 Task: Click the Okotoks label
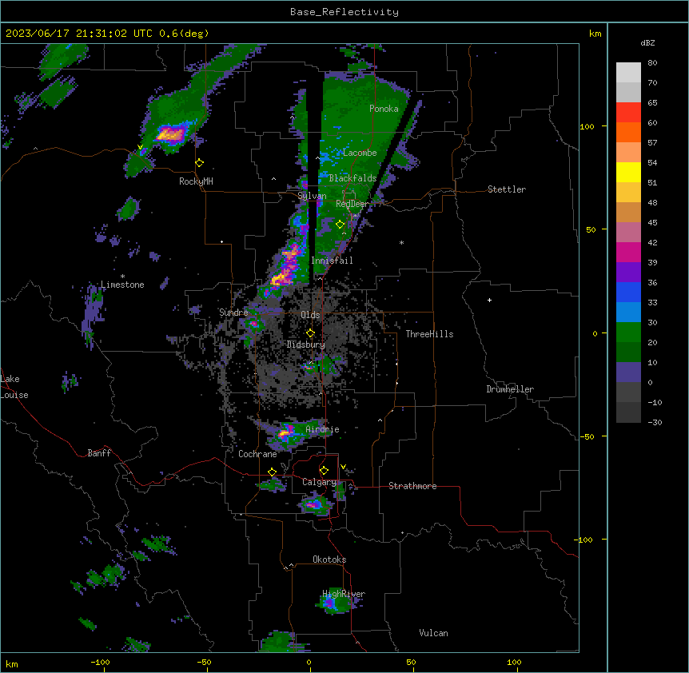coord(329,560)
